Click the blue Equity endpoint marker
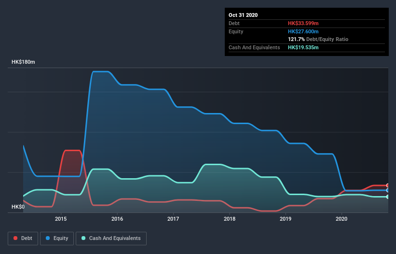The width and height of the screenshot is (396, 254). [x=388, y=190]
